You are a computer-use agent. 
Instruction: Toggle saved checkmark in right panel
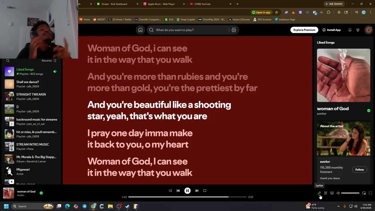(x=369, y=110)
